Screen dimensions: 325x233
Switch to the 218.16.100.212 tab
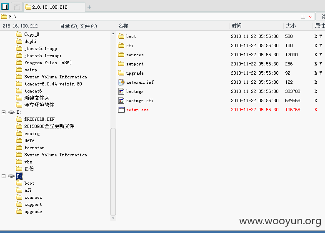pos(55,7)
